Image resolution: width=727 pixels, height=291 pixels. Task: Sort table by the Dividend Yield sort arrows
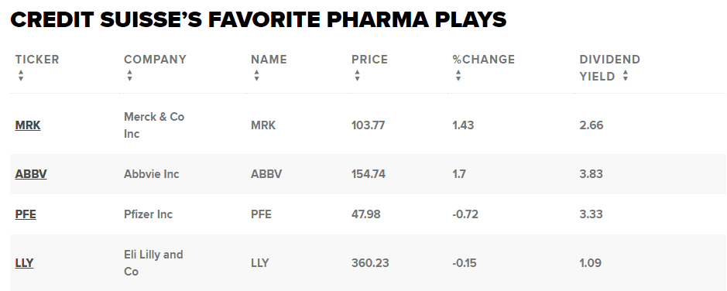626,76
